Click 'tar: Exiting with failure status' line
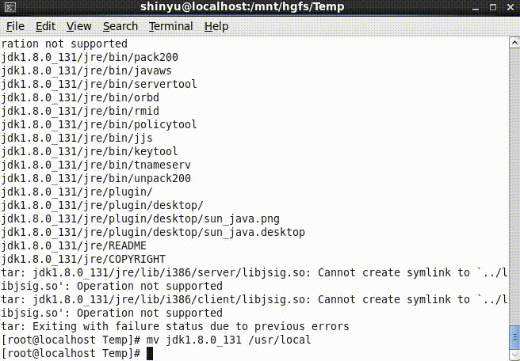Viewport: 520px width, 361px height. (175, 326)
